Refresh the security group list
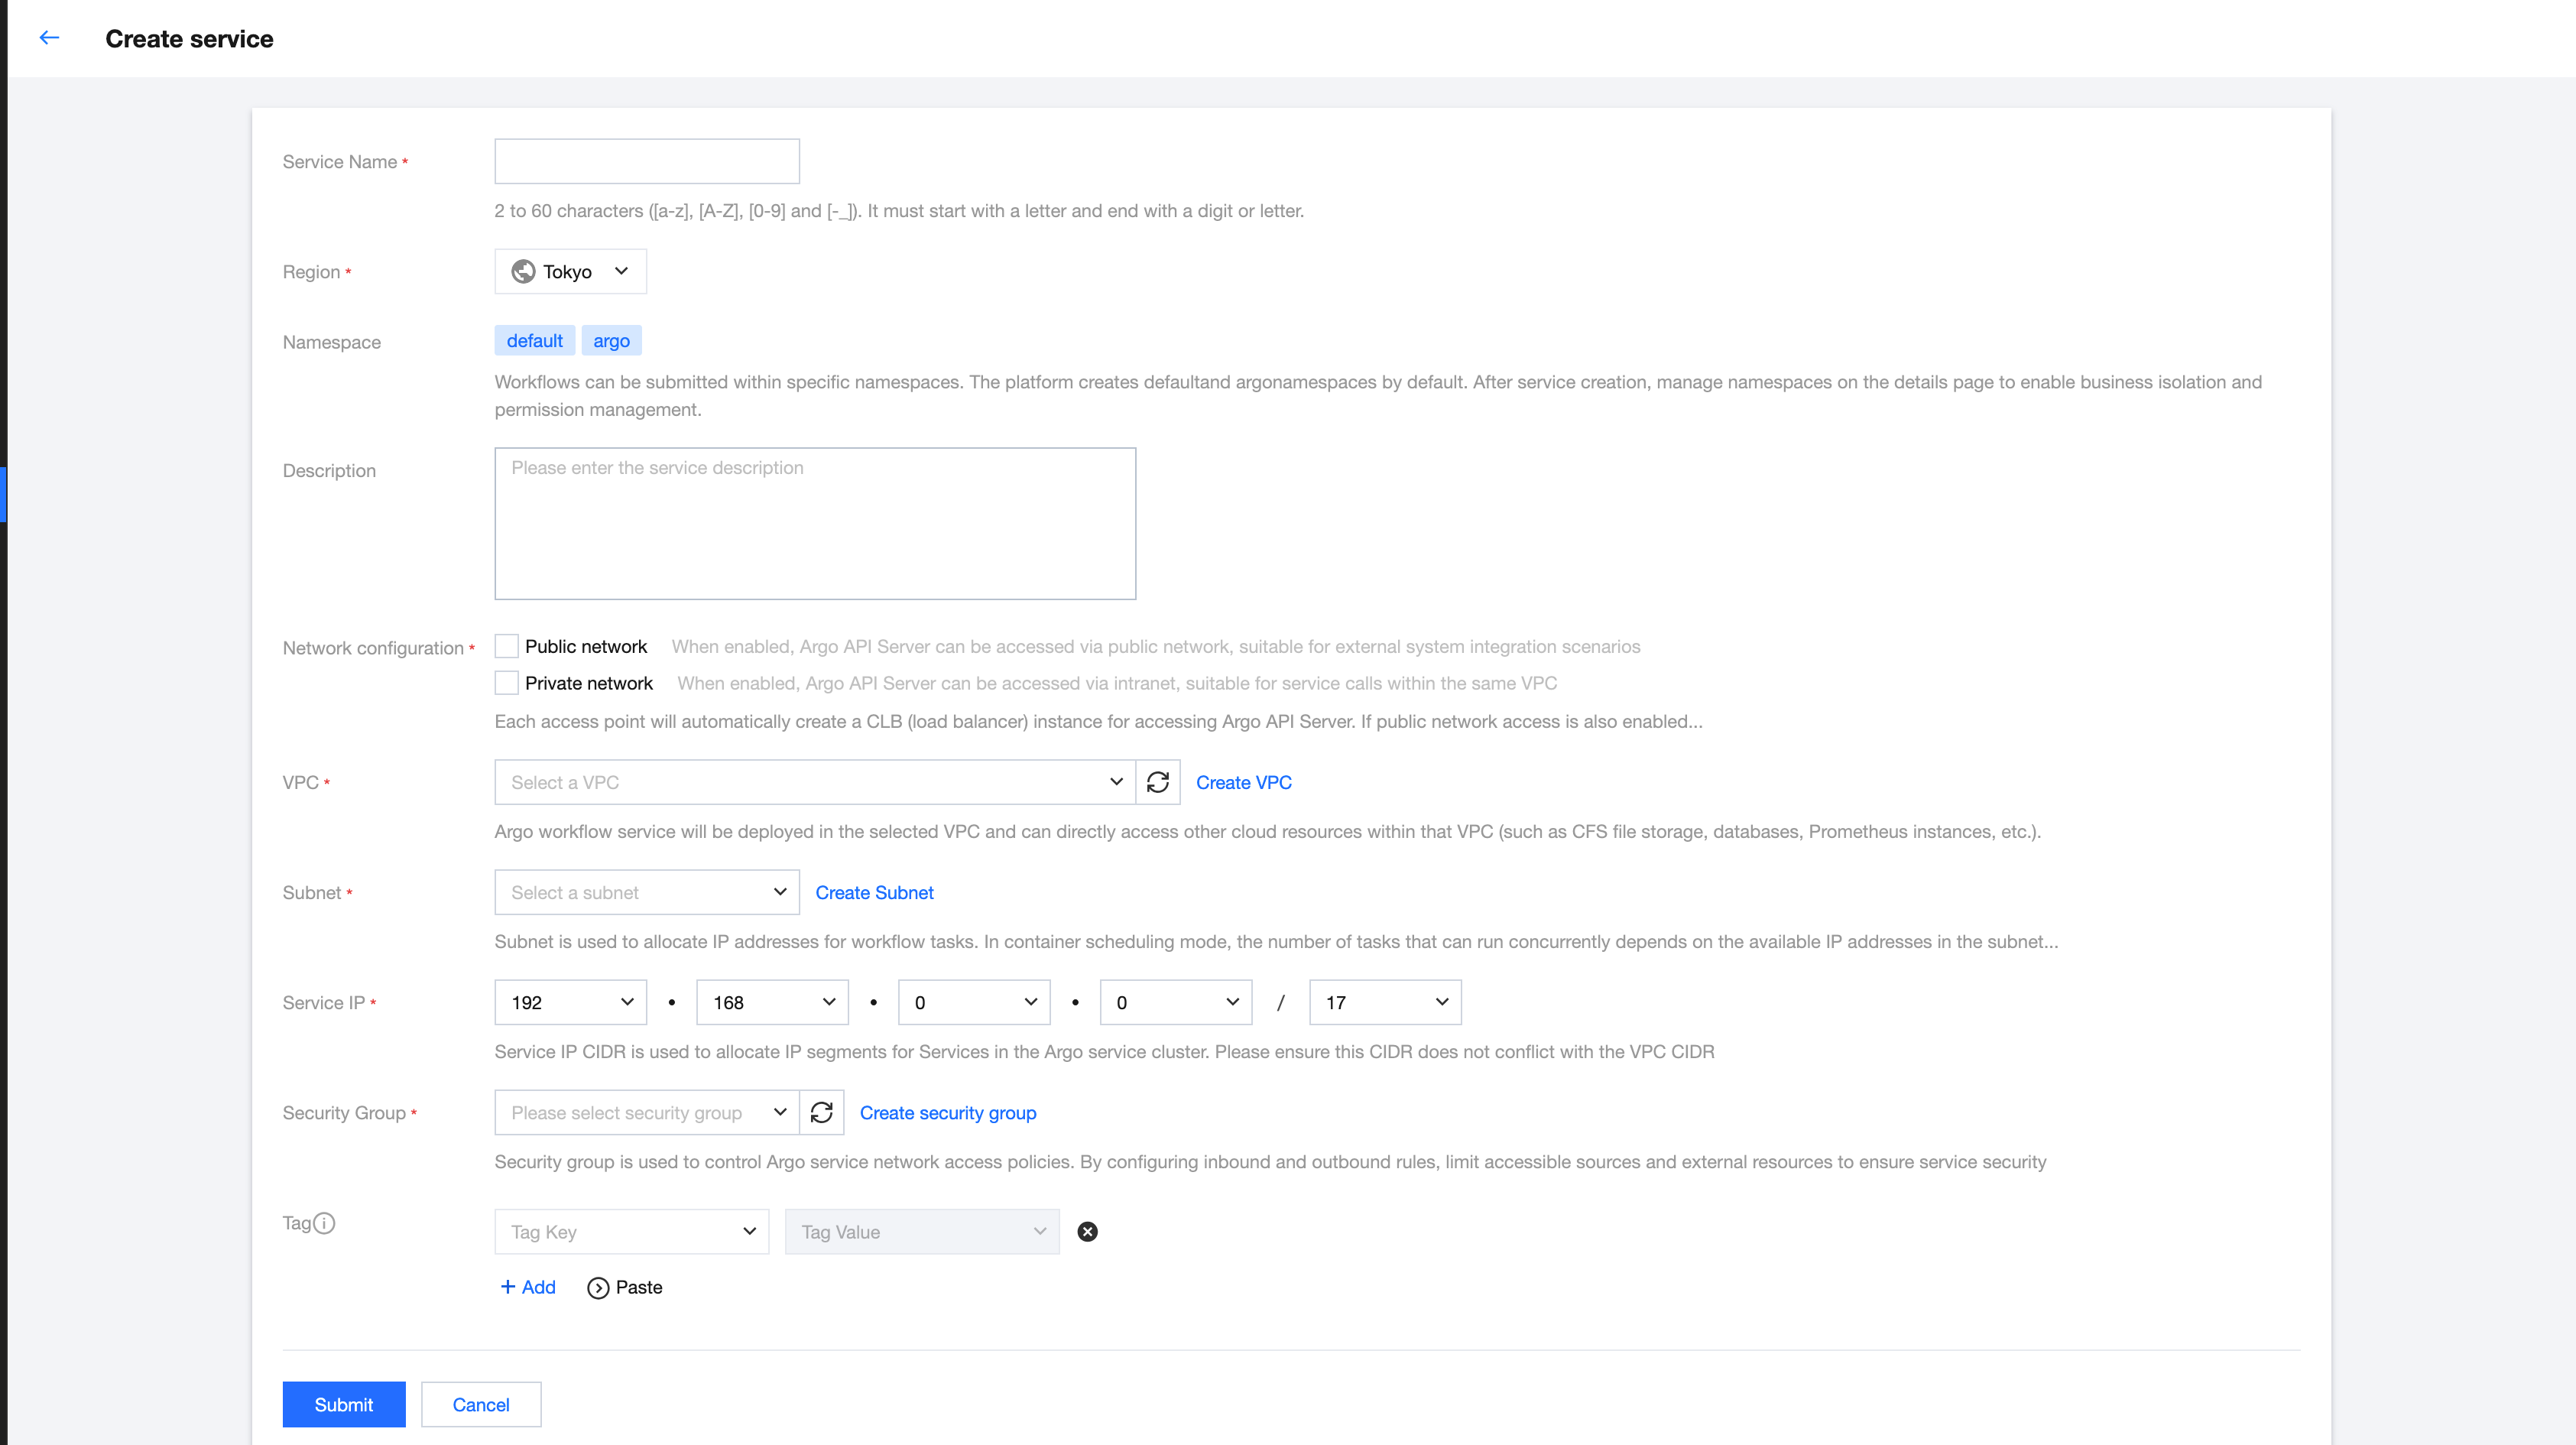 pyautogui.click(x=821, y=1112)
